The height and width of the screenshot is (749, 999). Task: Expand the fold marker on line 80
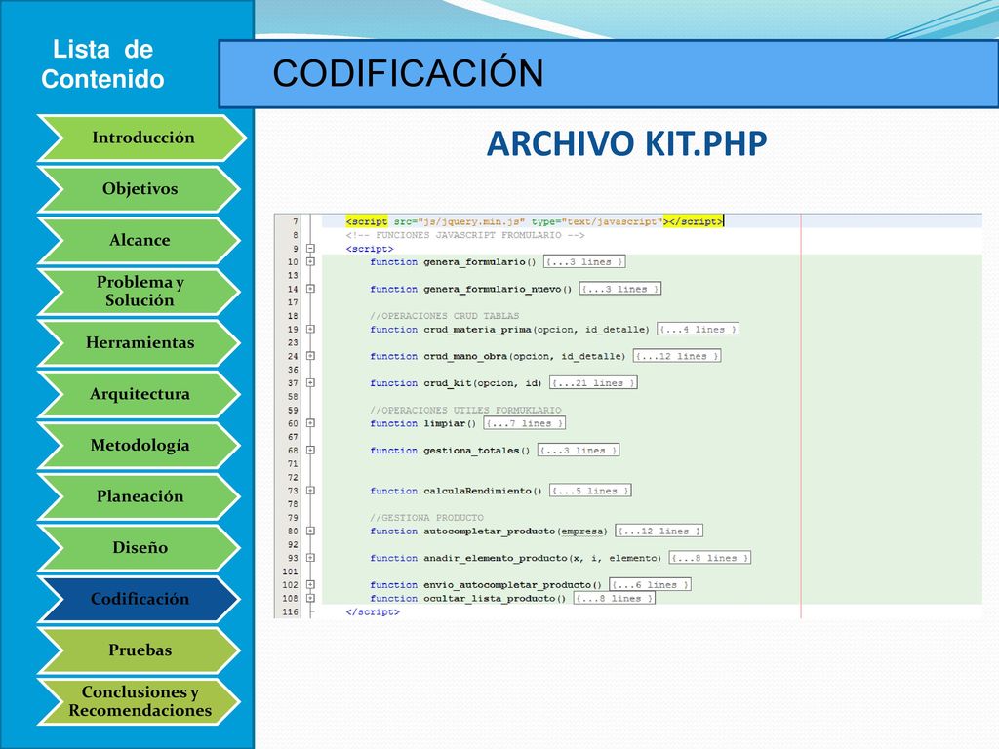click(310, 531)
